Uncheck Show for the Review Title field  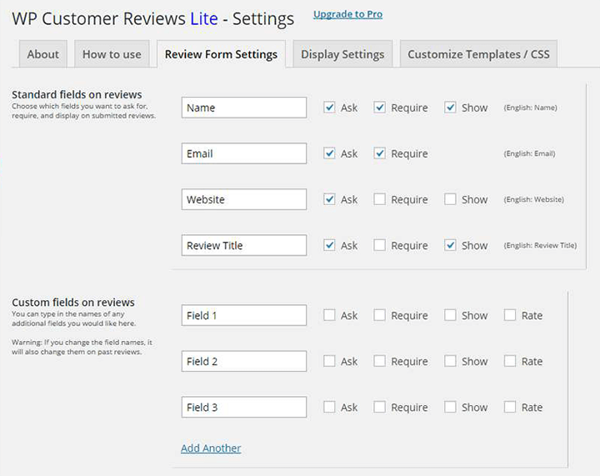coord(450,245)
